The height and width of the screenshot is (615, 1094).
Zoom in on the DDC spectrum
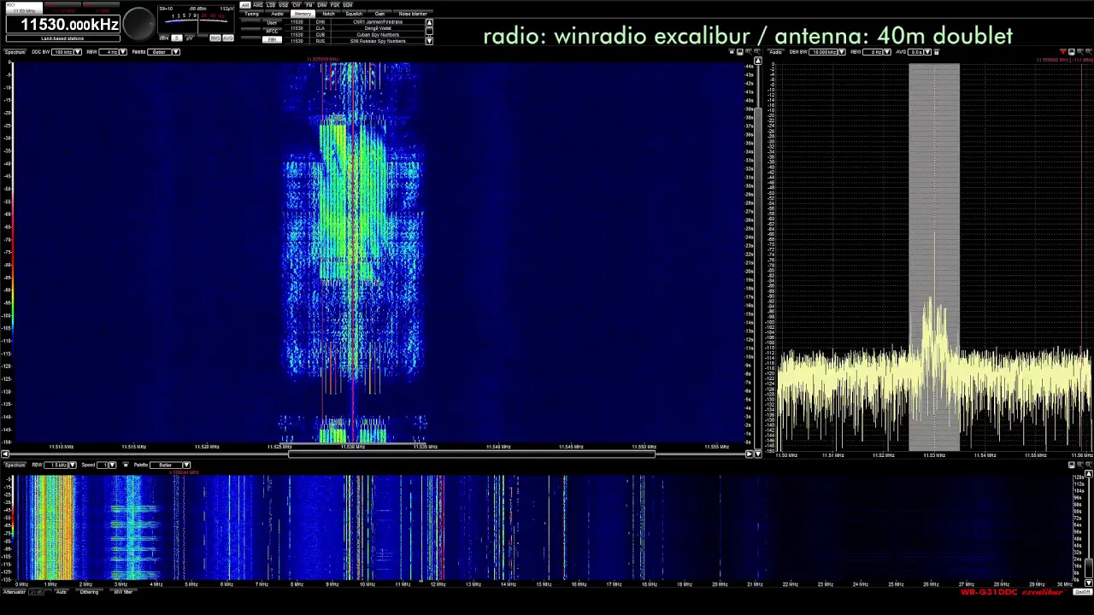(x=749, y=52)
